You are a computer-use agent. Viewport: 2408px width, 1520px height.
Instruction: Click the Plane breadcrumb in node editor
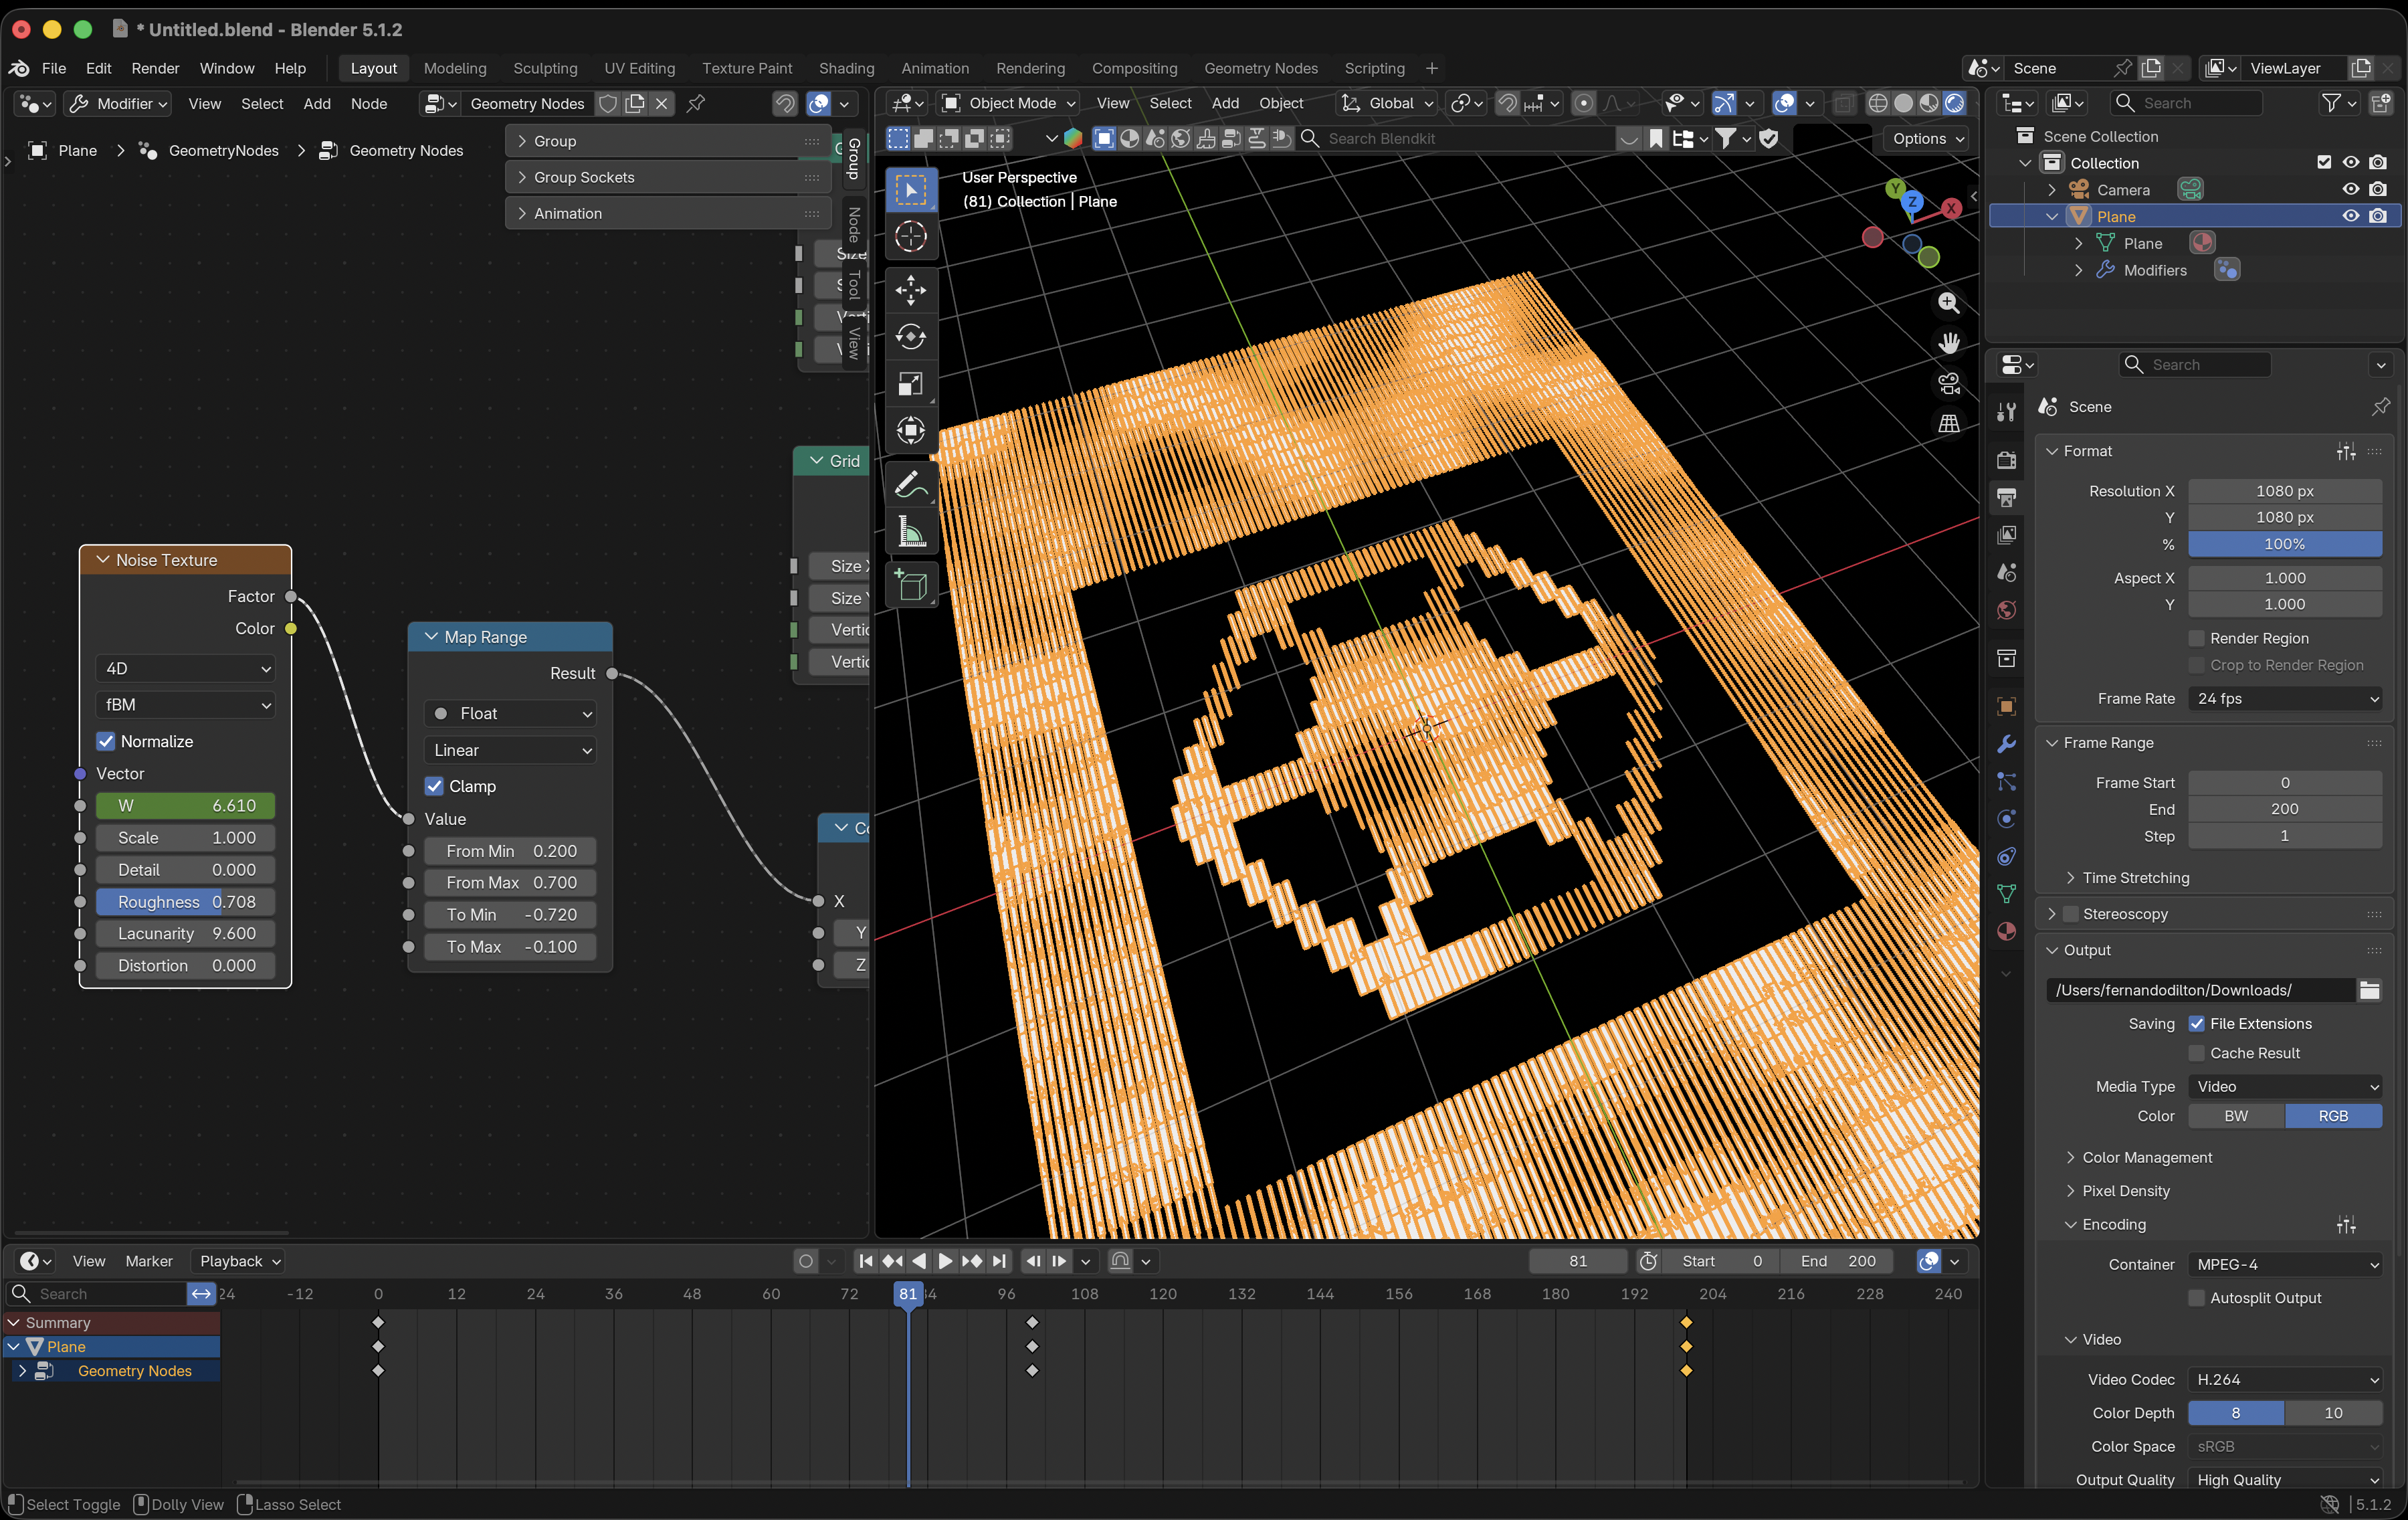(77, 150)
